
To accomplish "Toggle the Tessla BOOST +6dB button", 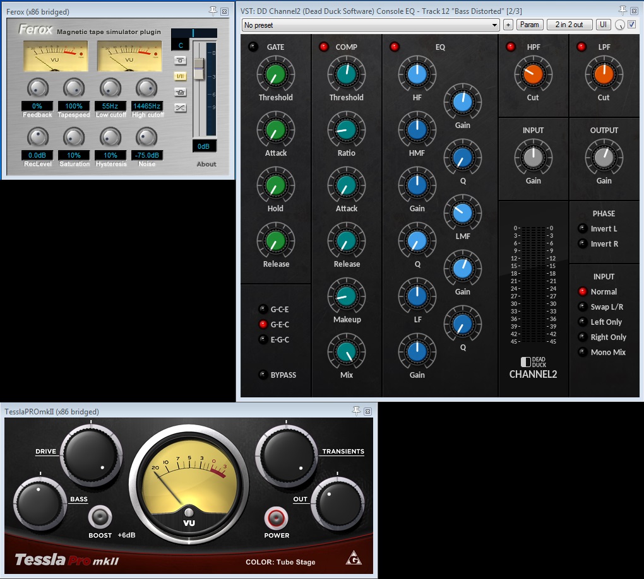I will pyautogui.click(x=100, y=517).
